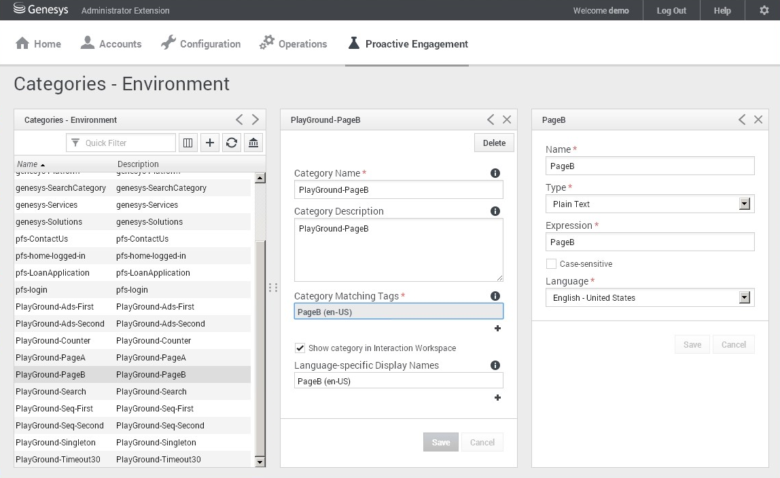780x478 pixels.
Task: Open the Configuration menu
Action: pos(200,43)
